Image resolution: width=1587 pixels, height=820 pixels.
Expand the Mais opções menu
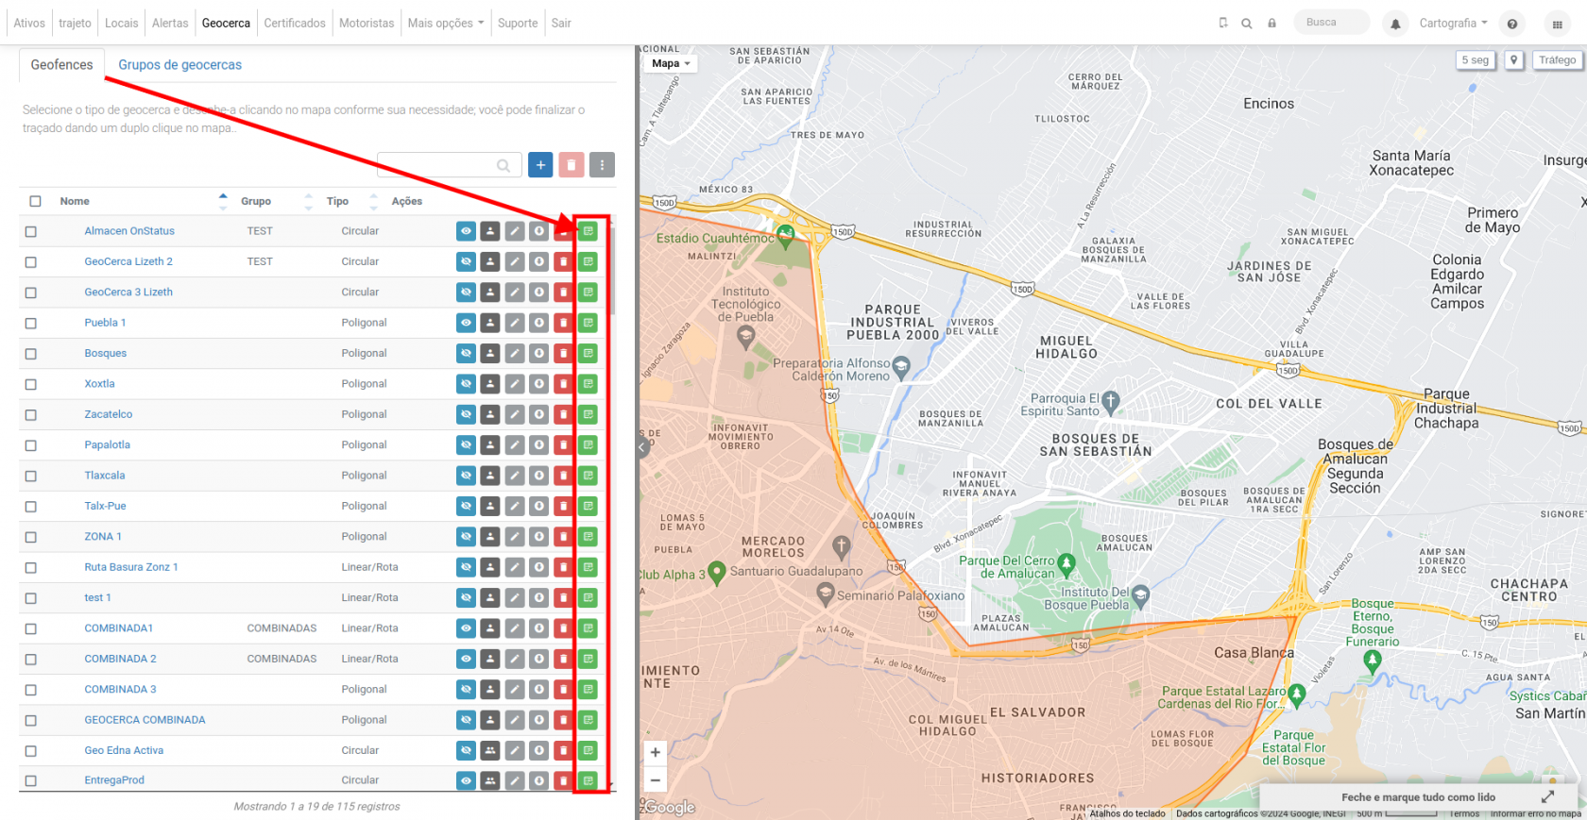(x=446, y=24)
